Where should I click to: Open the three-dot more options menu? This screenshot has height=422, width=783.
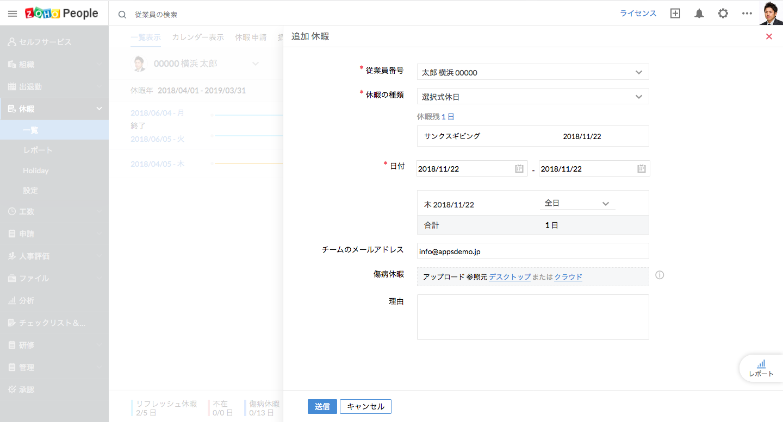click(747, 14)
